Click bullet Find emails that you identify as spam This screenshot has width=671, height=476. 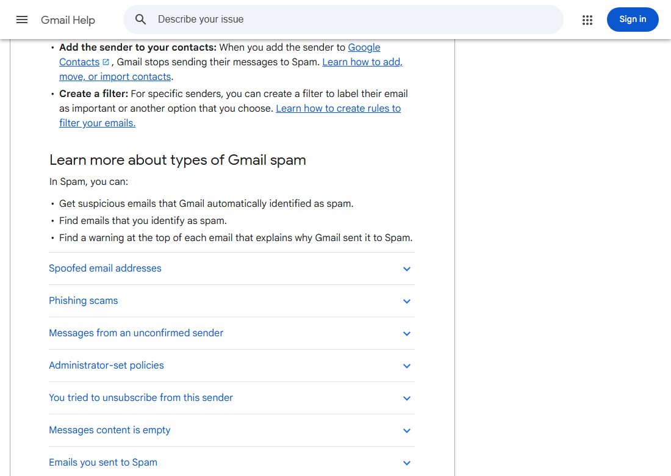click(x=143, y=221)
